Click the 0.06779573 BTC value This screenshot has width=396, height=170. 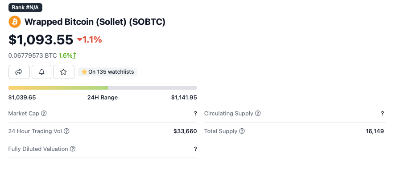(33, 55)
